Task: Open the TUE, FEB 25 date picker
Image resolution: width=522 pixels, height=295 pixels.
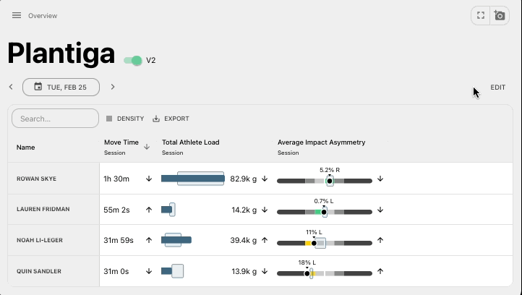Action: point(61,87)
